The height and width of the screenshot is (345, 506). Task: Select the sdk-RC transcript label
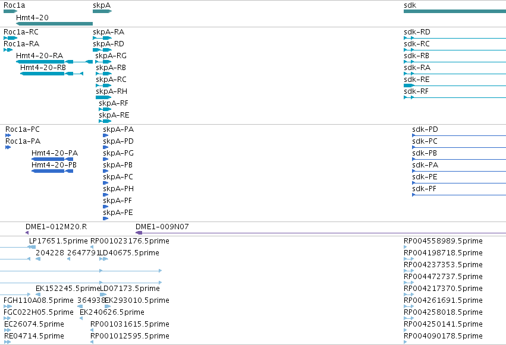click(x=417, y=44)
